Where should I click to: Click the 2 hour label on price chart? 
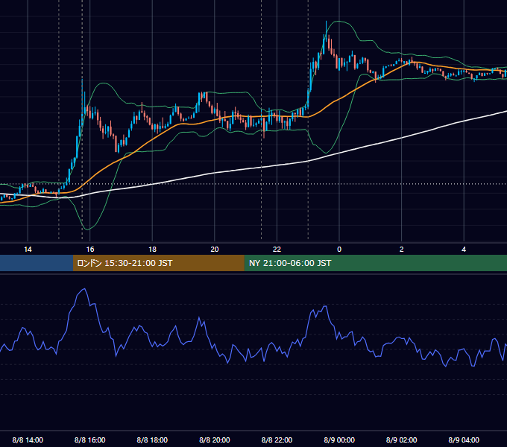click(402, 250)
